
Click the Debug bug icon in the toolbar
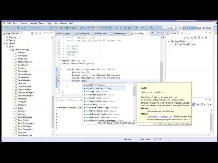point(61,28)
